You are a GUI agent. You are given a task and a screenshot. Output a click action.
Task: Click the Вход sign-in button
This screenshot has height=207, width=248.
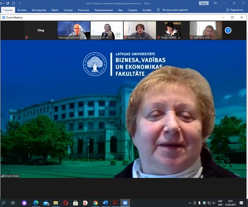click(204, 3)
